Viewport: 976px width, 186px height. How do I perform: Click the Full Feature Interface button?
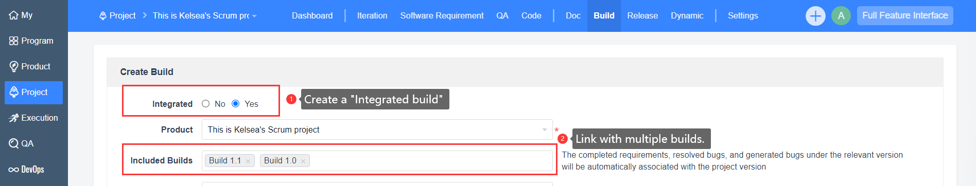click(x=905, y=15)
